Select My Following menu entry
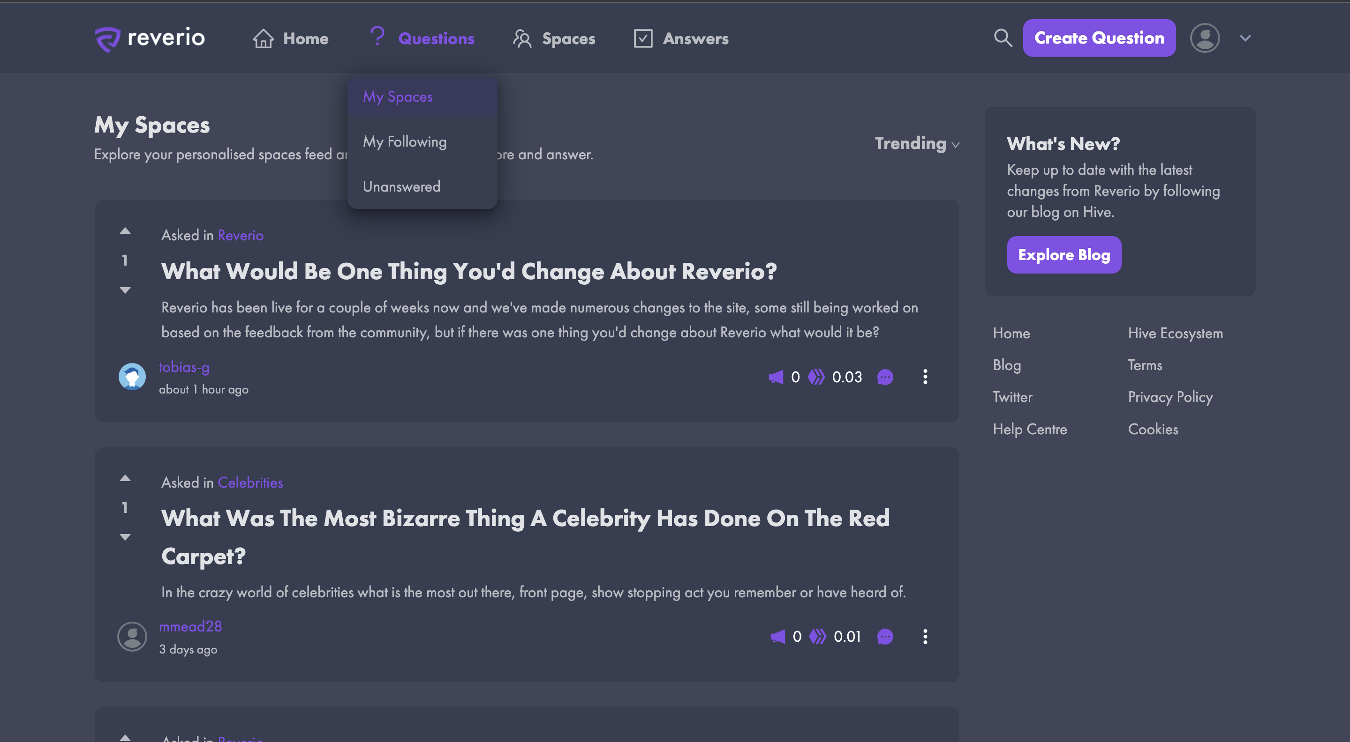The width and height of the screenshot is (1350, 742). click(x=422, y=142)
